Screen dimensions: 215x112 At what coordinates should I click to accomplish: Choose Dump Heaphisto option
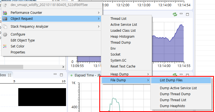(181, 106)
